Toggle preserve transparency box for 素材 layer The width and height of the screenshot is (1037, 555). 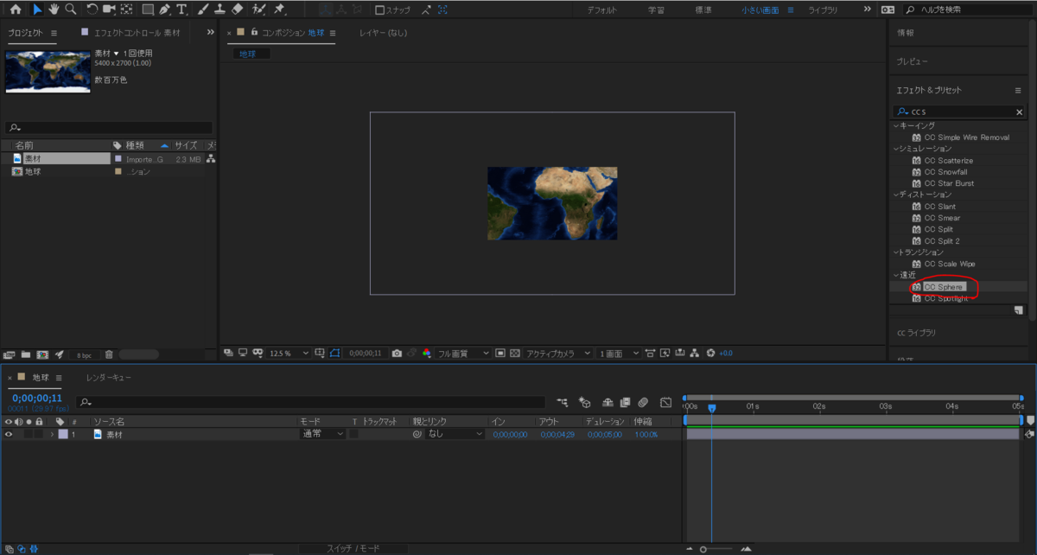tap(353, 434)
